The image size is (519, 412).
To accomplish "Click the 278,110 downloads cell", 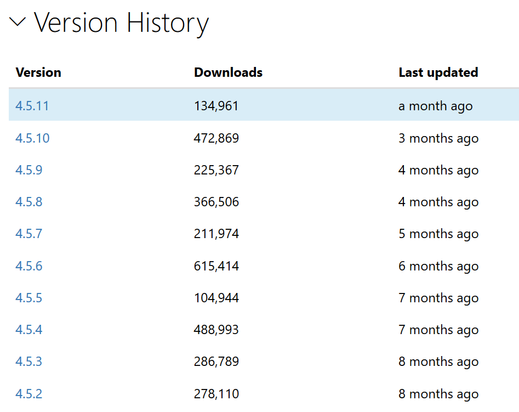I will click(216, 394).
